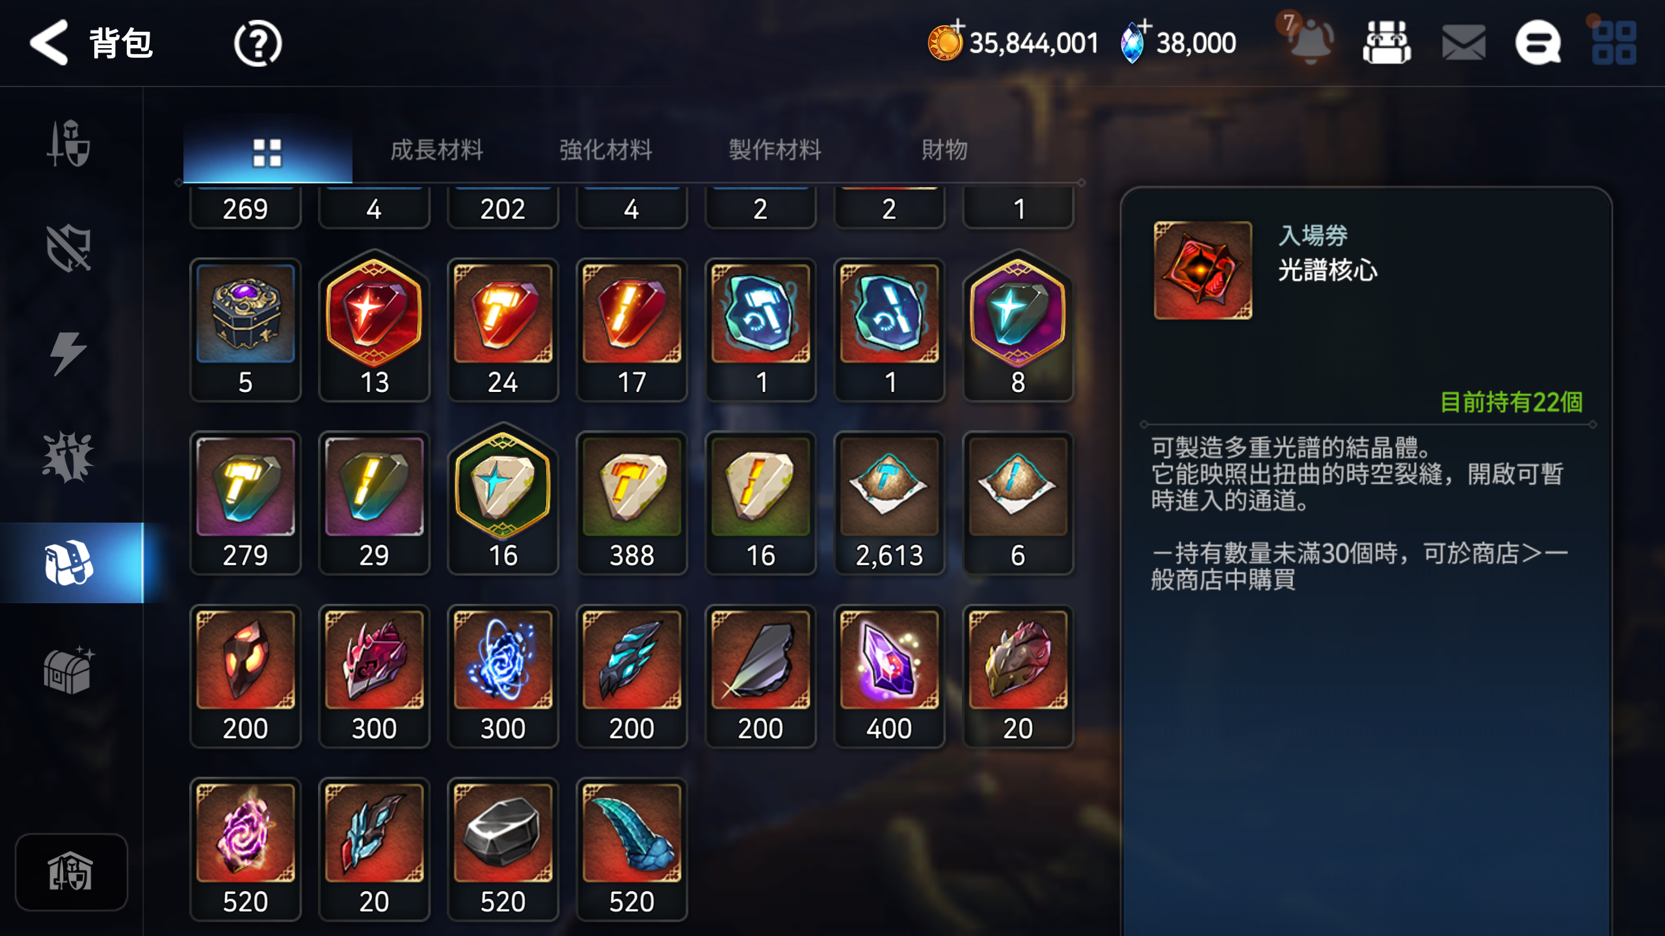Open the help question mark icon
Image resolution: width=1665 pixels, height=936 pixels.
[x=258, y=44]
